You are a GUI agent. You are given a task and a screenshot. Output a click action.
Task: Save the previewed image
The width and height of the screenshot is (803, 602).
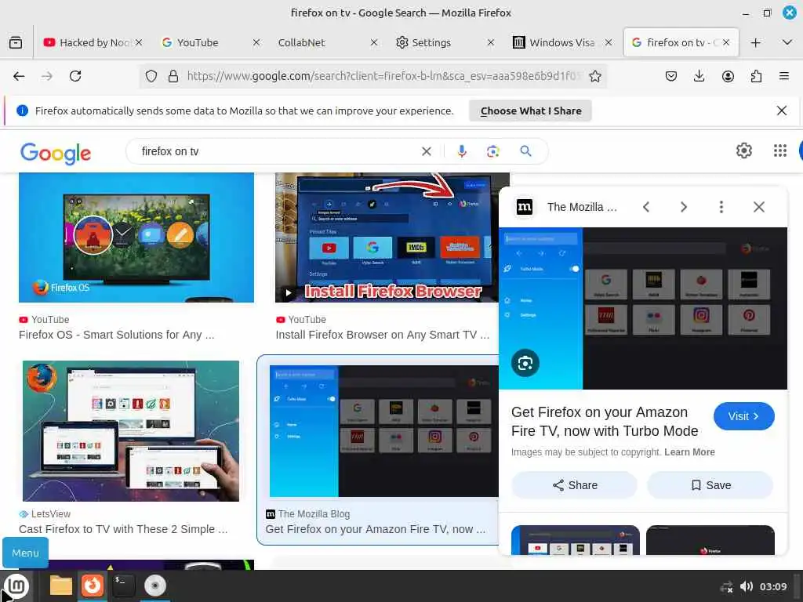[710, 485]
